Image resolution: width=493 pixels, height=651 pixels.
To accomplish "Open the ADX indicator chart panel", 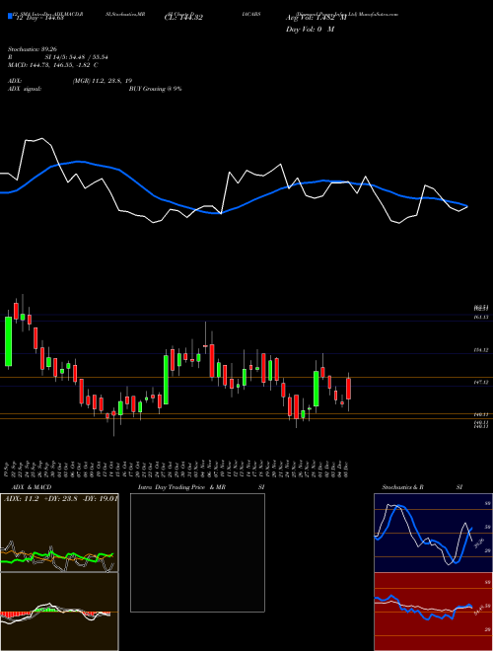I will pos(59,533).
